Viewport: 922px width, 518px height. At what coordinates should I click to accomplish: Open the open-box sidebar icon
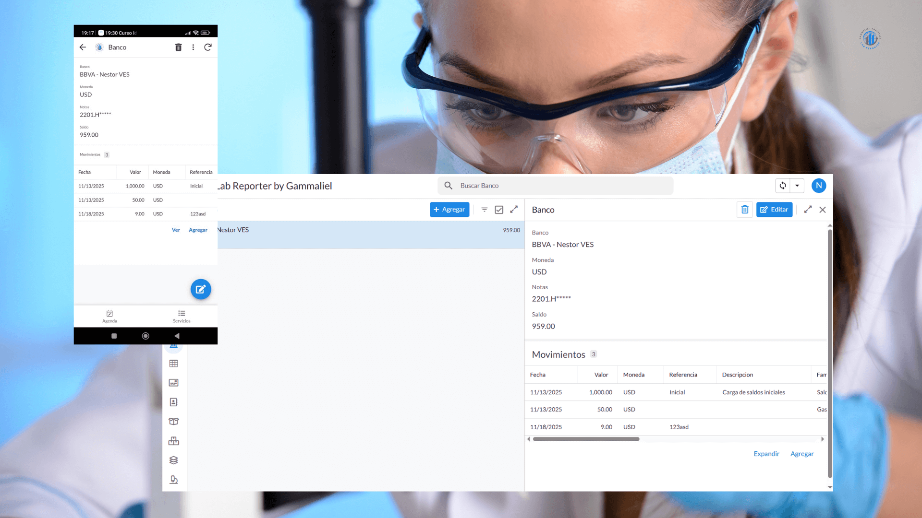(174, 421)
